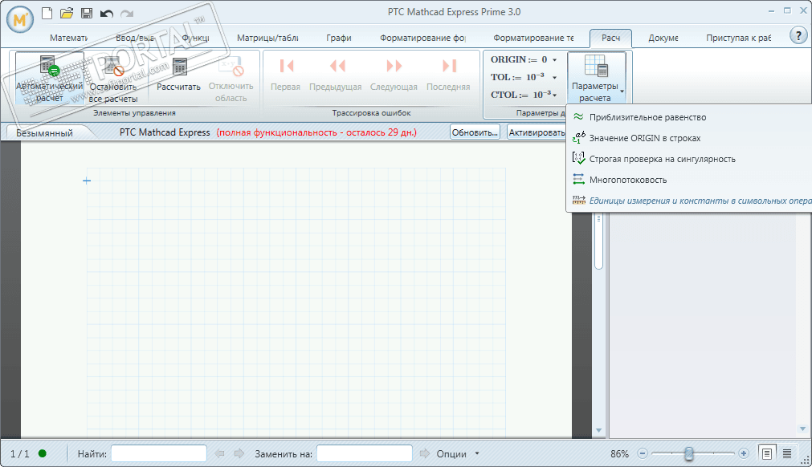Switch to the Матрицы/таблицы ribbon tab
812x467 pixels.
pyautogui.click(x=267, y=38)
